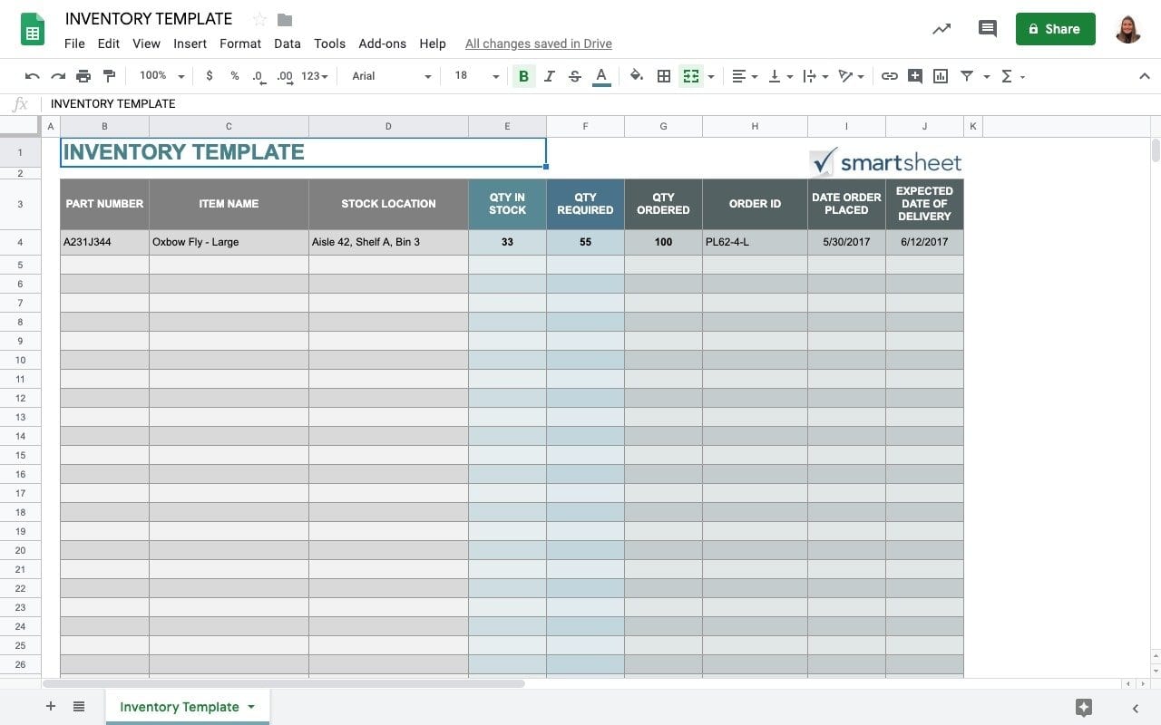Expand the 100% zoom dropdown

point(161,76)
